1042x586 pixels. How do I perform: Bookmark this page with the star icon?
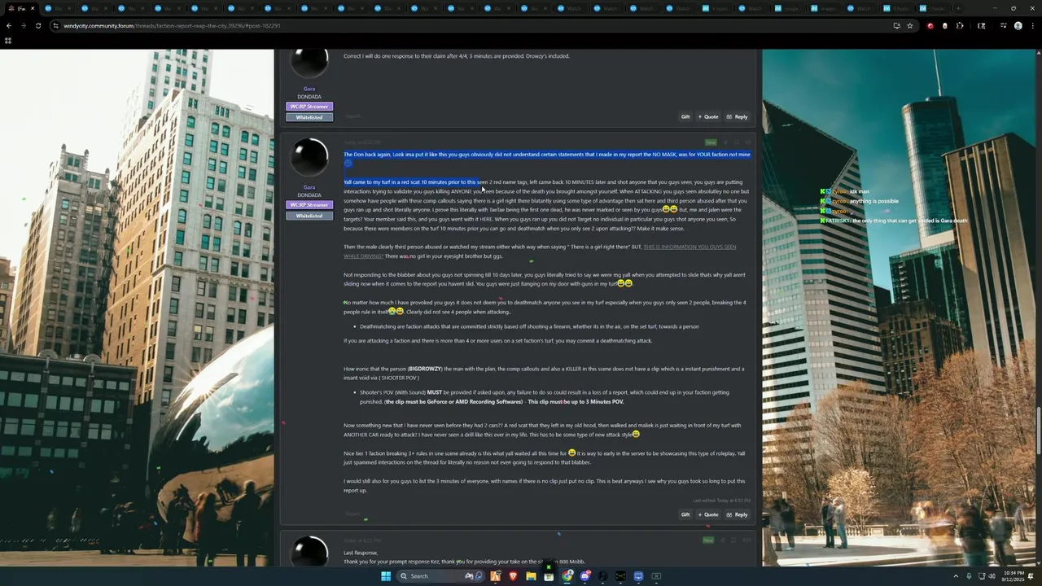[910, 25]
